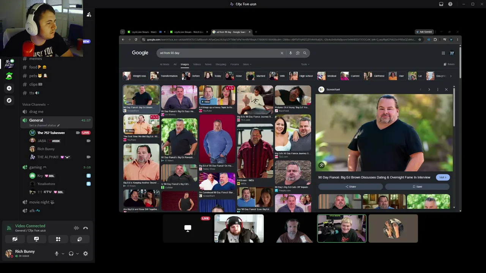
Task: Open Chrome tab search dropdown arrow
Action: coord(123,32)
